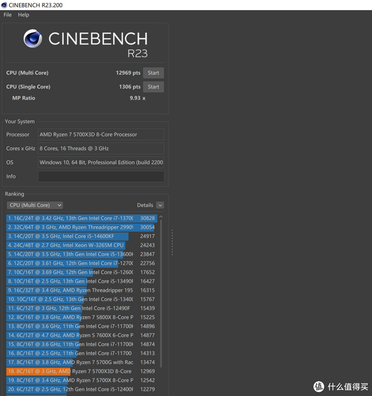
Task: Select rank 5 Core i5-13600 entry
Action: point(82,254)
